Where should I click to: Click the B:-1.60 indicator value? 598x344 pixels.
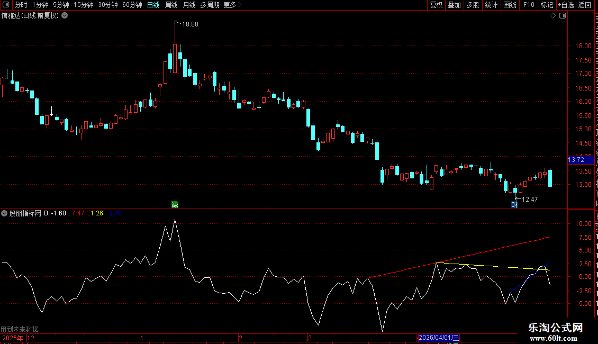click(x=55, y=213)
